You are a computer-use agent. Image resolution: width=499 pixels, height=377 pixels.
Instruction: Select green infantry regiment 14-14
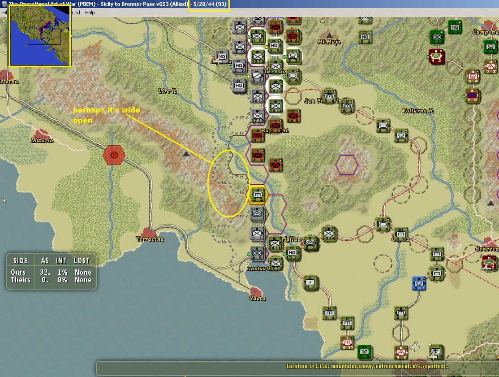[275, 106]
